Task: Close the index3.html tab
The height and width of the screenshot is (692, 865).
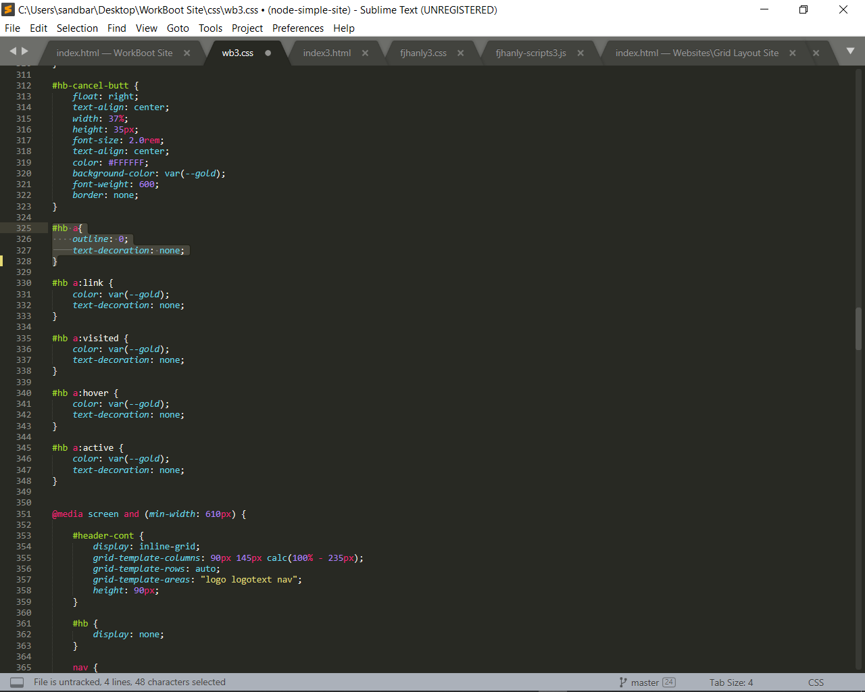Action: point(366,53)
